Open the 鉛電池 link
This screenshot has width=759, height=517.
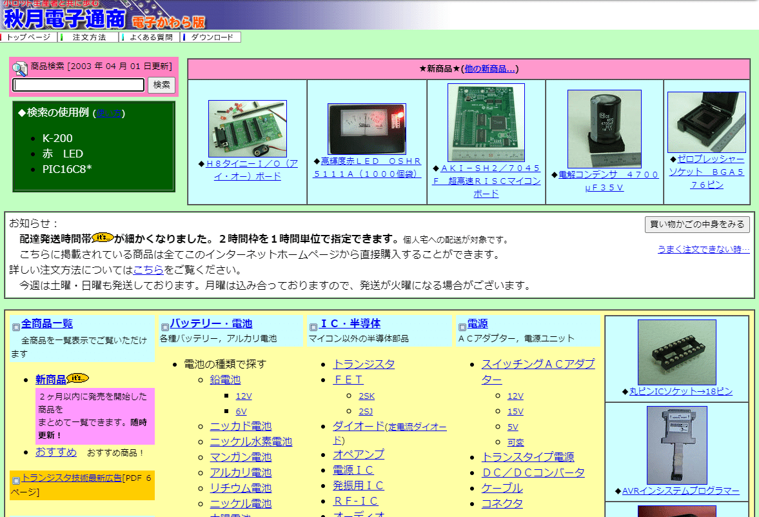225,380
